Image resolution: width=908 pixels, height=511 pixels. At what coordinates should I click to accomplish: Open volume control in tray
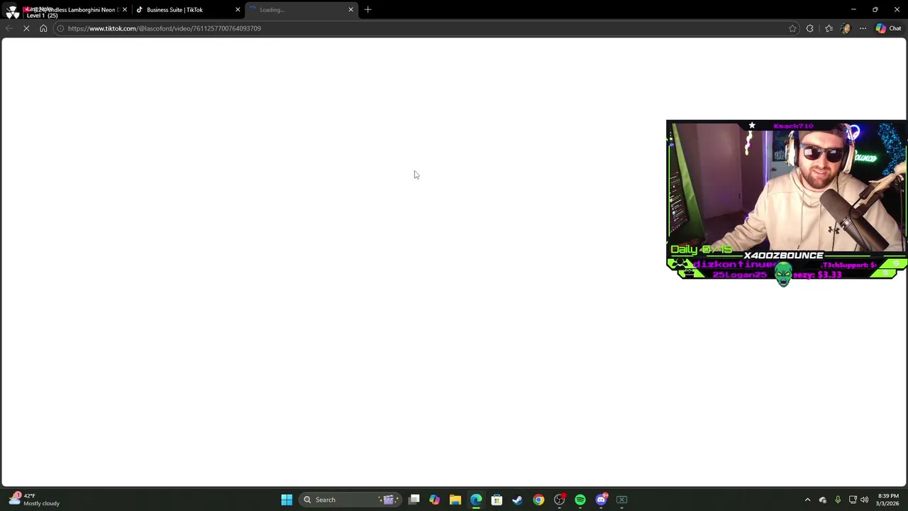tap(864, 500)
